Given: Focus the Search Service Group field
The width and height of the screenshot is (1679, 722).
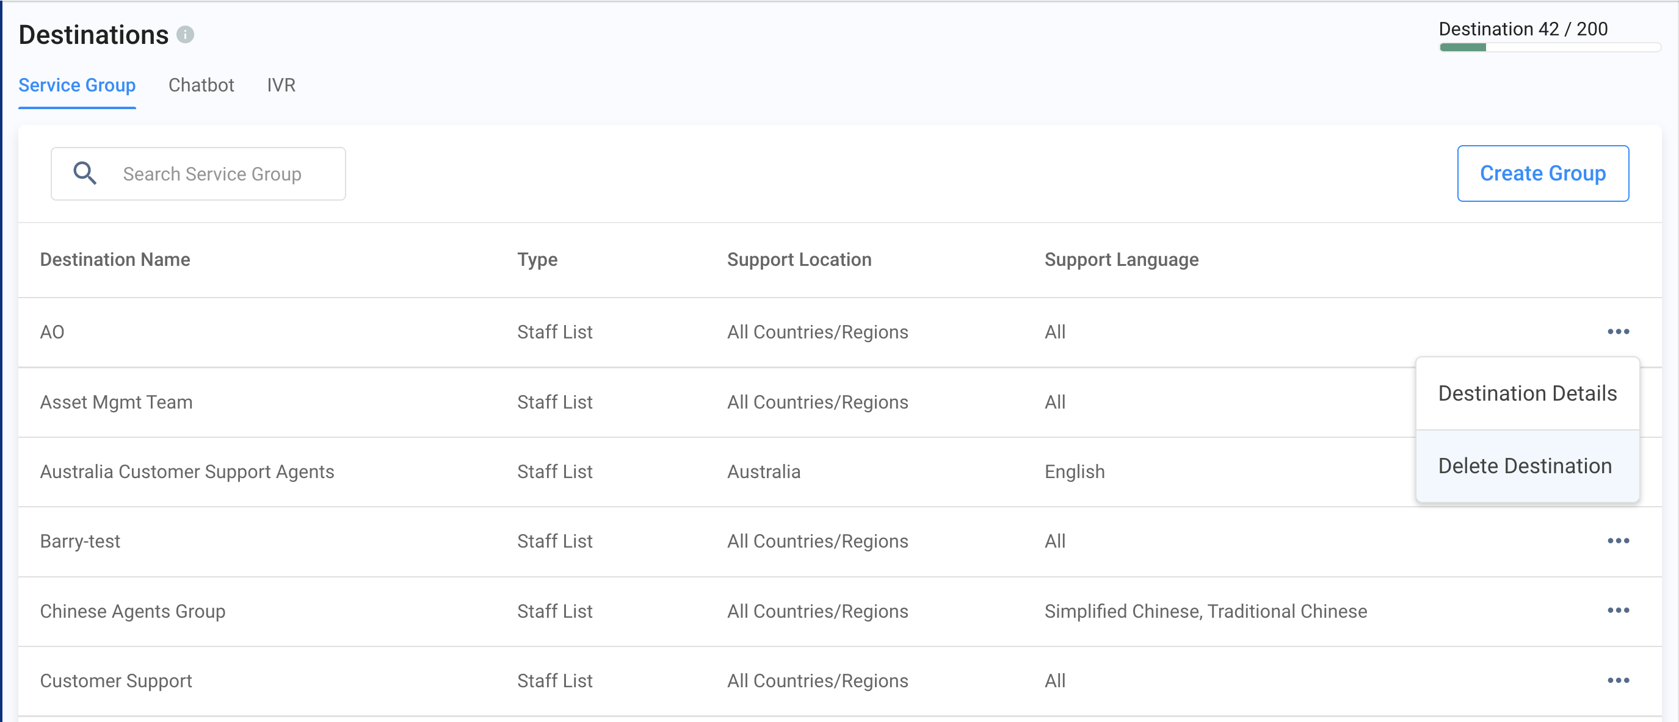Looking at the screenshot, I should 198,174.
